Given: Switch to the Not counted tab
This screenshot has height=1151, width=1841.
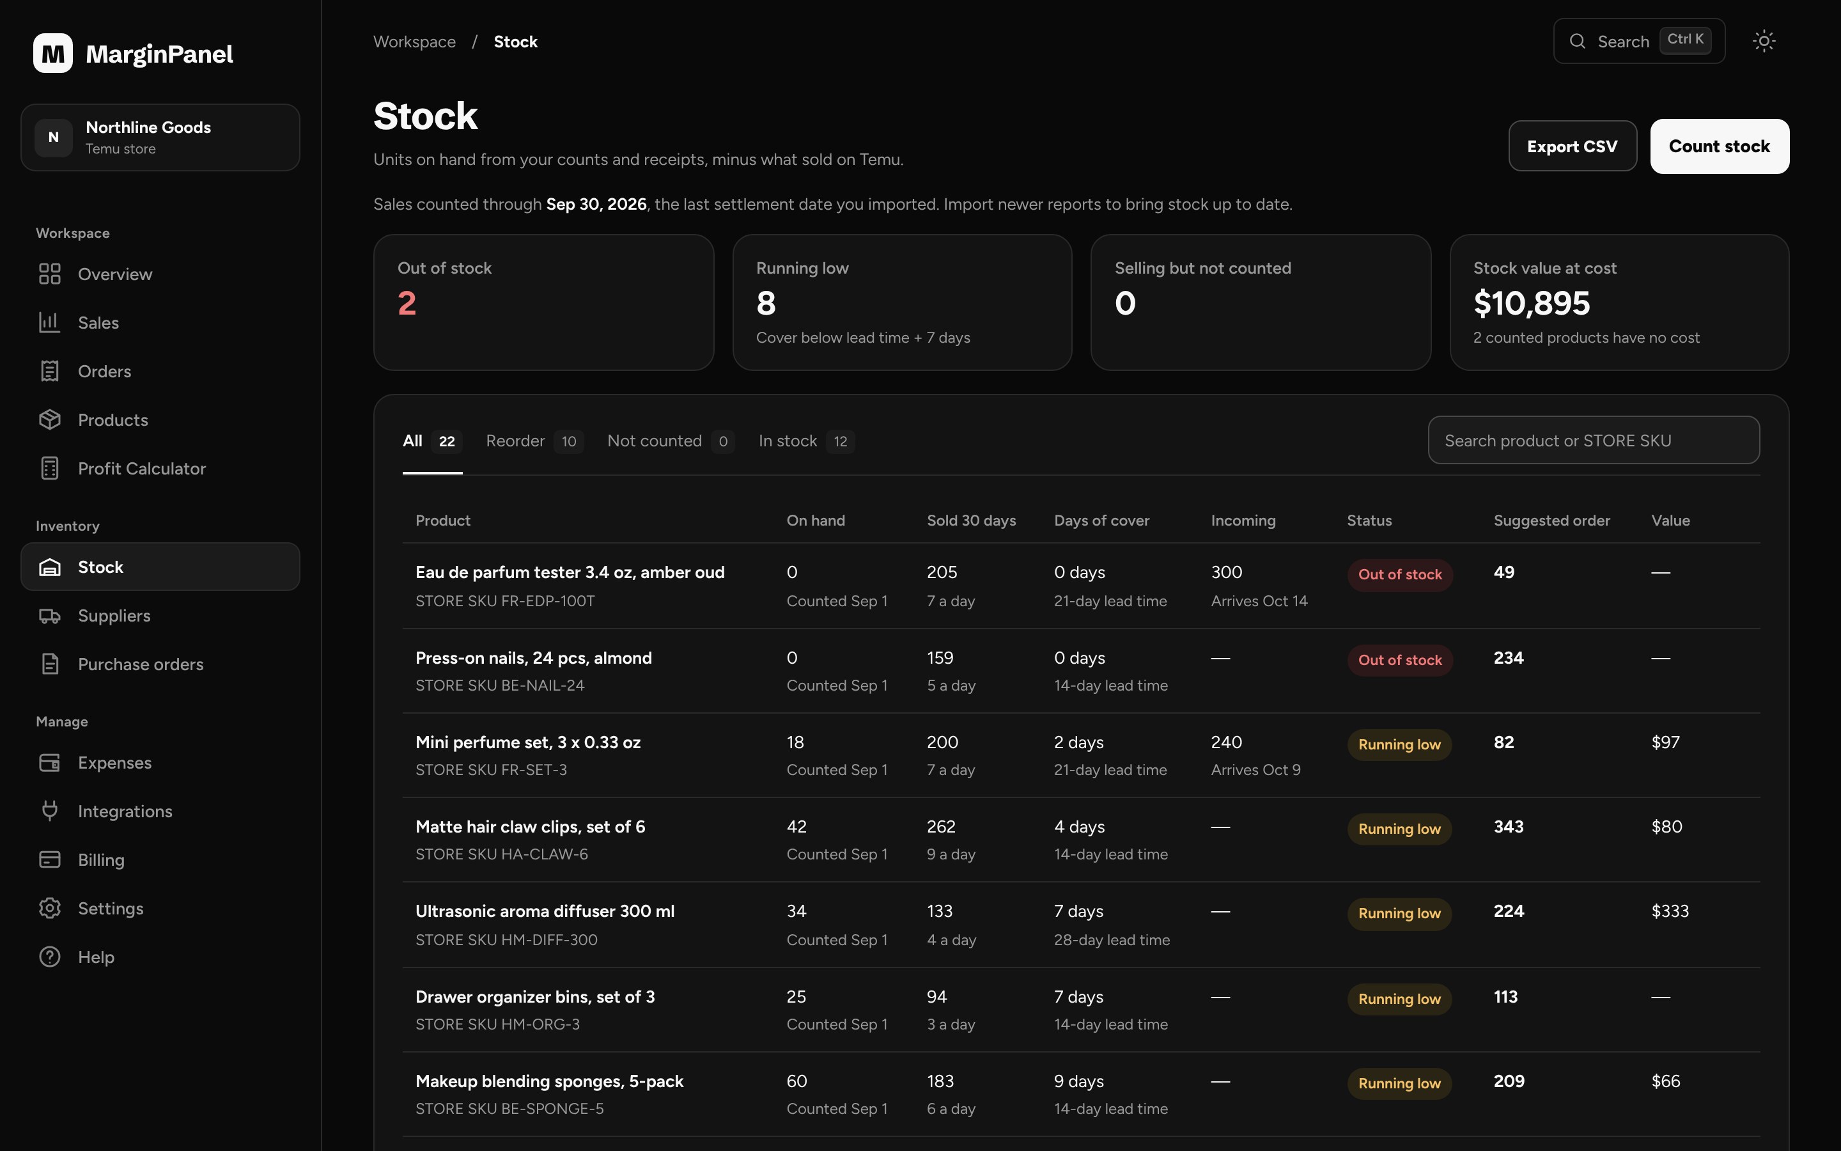Looking at the screenshot, I should [670, 441].
